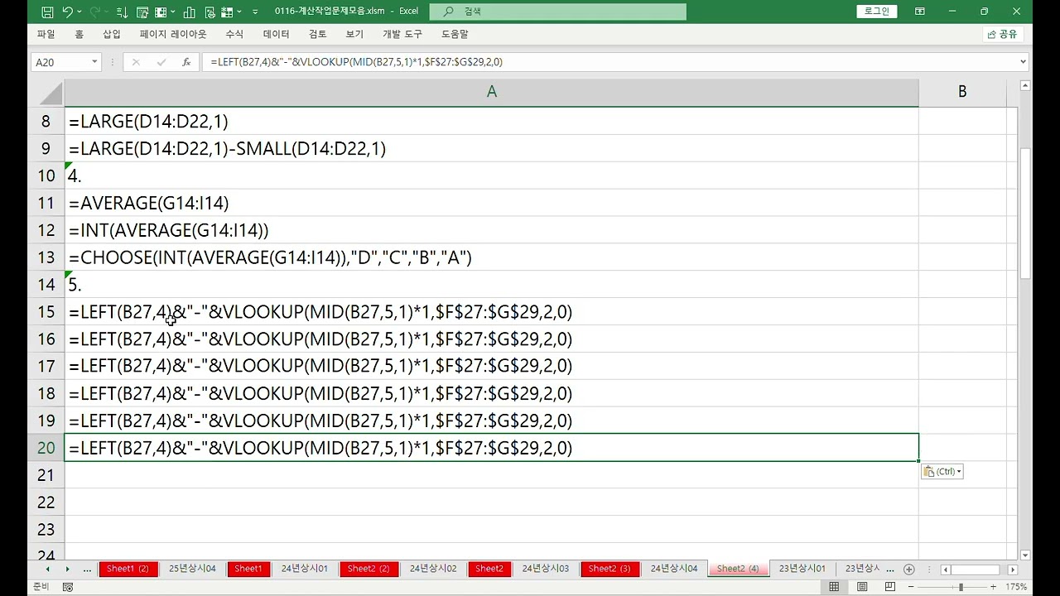The height and width of the screenshot is (596, 1060).
Task: Open the 페이지 레이아웃 ribbon tab
Action: coord(173,34)
